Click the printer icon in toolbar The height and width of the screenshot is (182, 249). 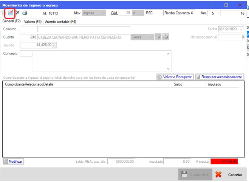click(x=25, y=13)
